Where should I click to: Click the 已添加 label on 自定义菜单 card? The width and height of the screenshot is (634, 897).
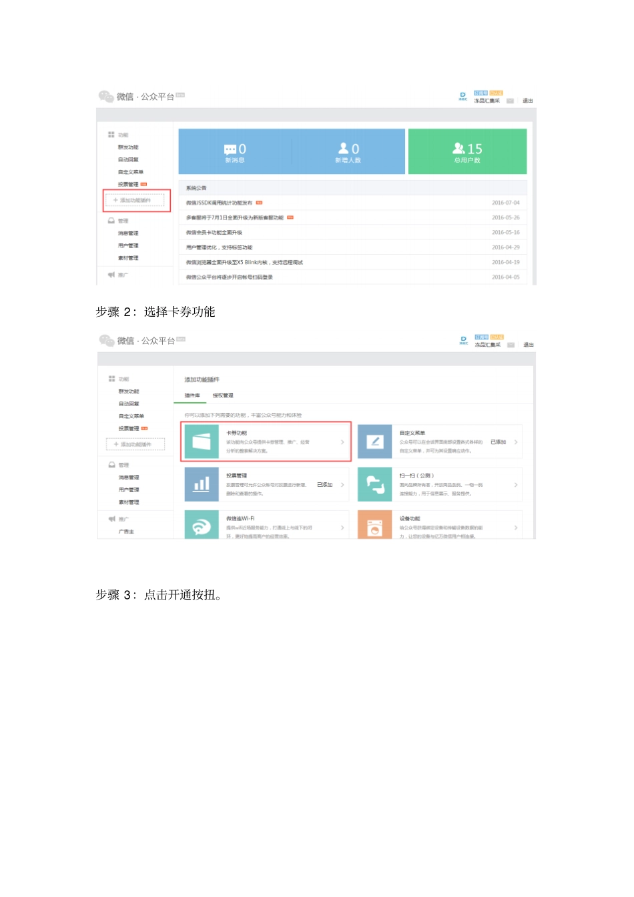point(498,442)
